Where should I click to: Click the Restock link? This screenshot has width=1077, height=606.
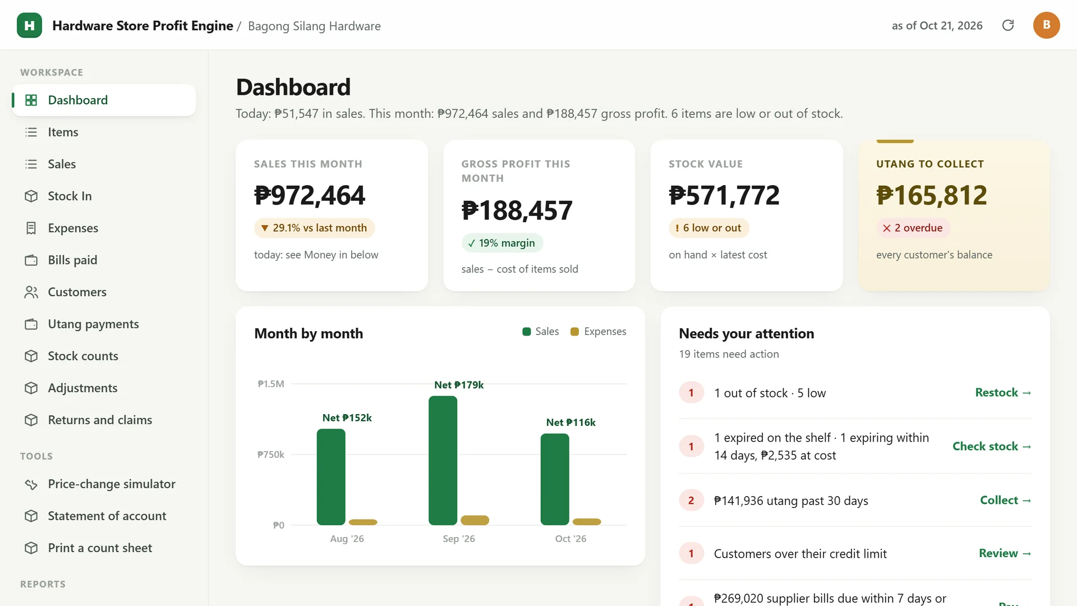click(1003, 392)
